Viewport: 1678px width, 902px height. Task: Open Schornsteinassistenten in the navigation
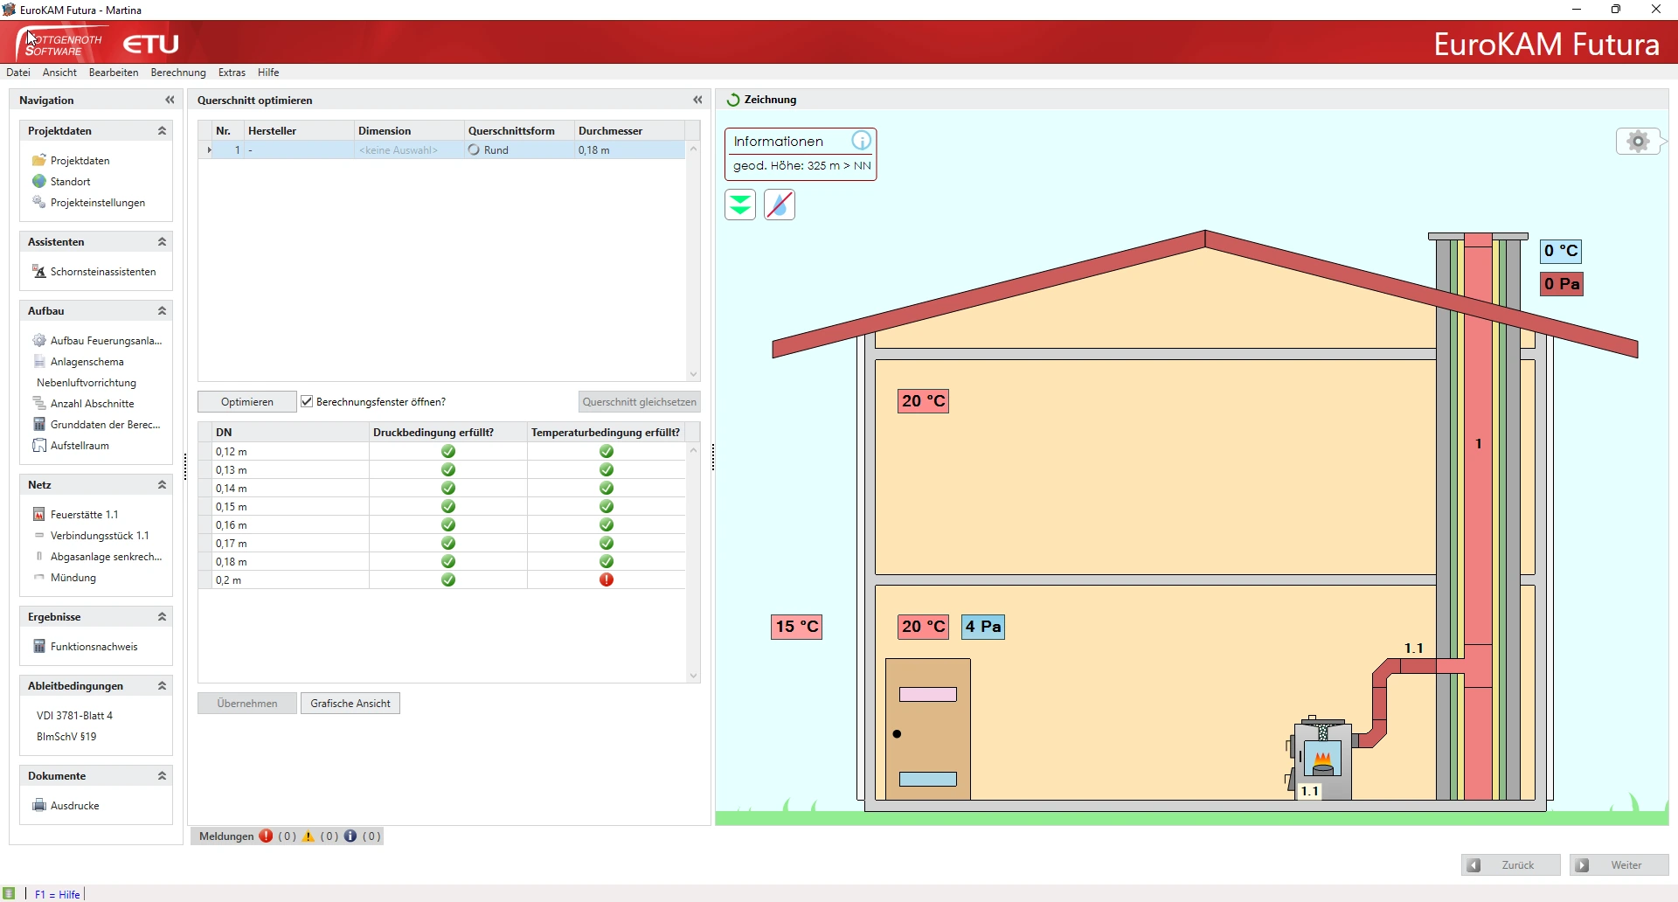pos(102,272)
